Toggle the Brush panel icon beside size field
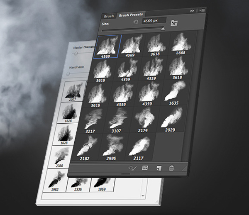The width and height of the screenshot is (249, 215). coord(174,23)
